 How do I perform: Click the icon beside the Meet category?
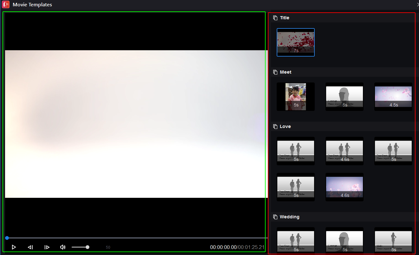pos(275,72)
